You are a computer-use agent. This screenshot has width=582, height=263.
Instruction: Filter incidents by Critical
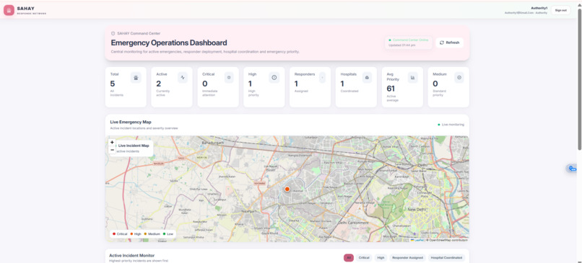pyautogui.click(x=364, y=257)
